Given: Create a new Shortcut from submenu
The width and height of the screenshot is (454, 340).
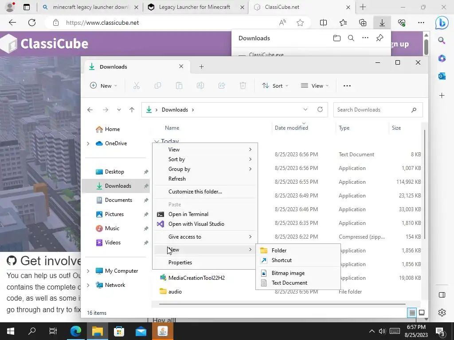Looking at the screenshot, I should tap(298, 260).
